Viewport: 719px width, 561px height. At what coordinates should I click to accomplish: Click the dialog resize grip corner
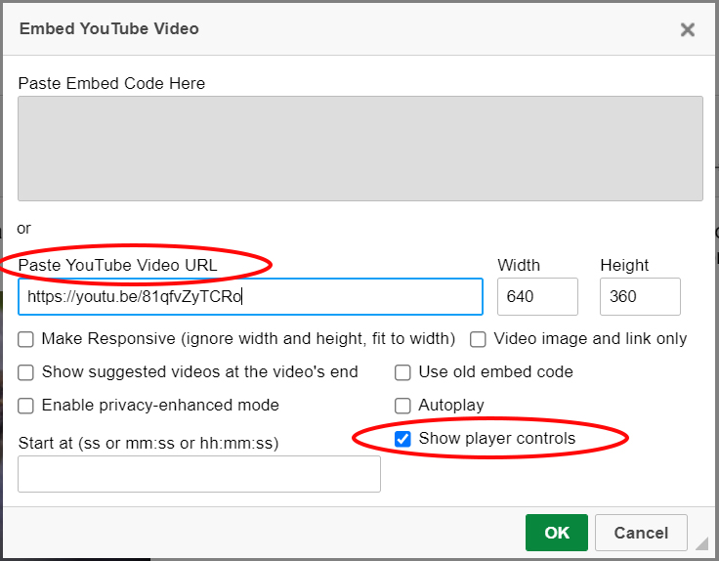(x=700, y=542)
